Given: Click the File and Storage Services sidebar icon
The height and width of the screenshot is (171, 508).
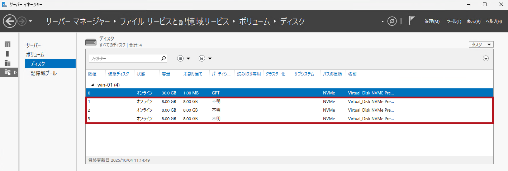Looking at the screenshot, I should coord(8,72).
